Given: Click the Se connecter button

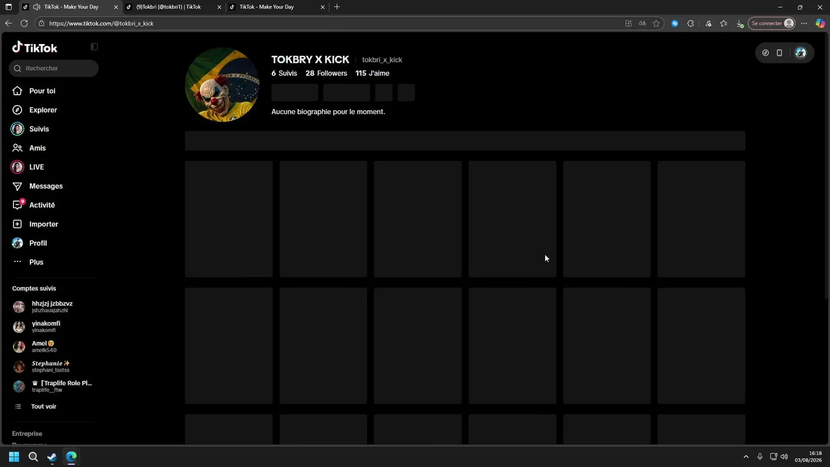Looking at the screenshot, I should click(772, 23).
